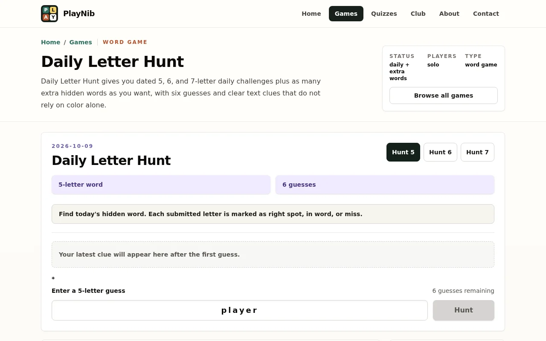Follow the Home breadcrumb link
546x341 pixels.
point(50,42)
